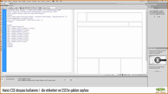Click Yenile button in Properties panel
Viewport: 168px width, 94px height.
[x=70, y=80]
